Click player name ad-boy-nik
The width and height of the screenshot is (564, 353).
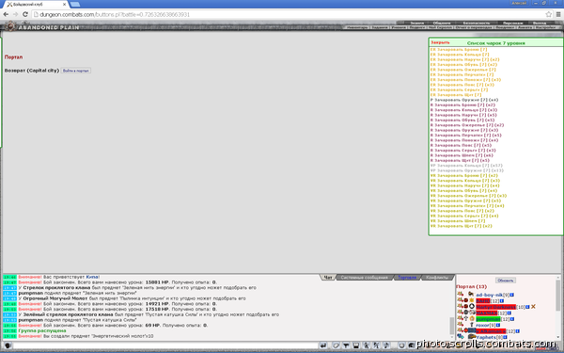[x=489, y=295]
